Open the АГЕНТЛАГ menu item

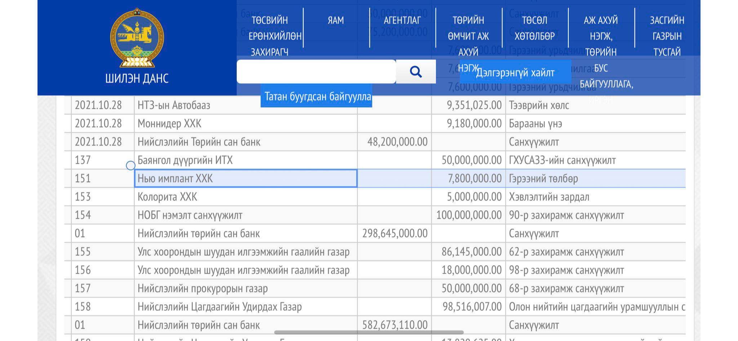coord(402,20)
